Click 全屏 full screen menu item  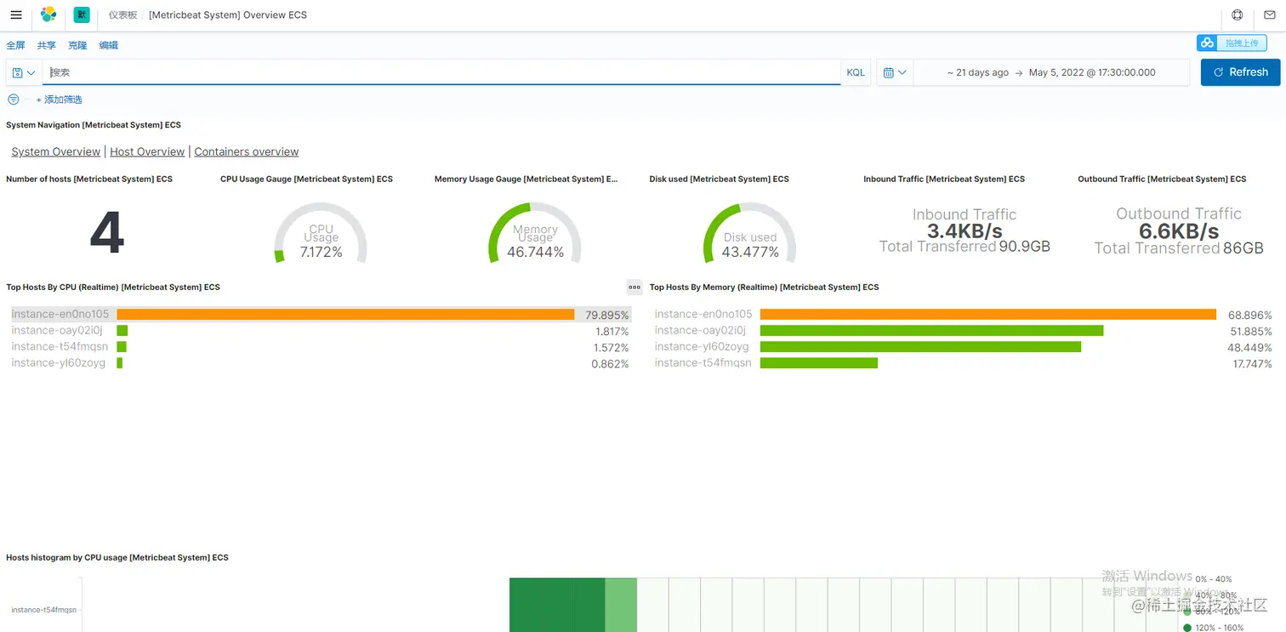15,45
